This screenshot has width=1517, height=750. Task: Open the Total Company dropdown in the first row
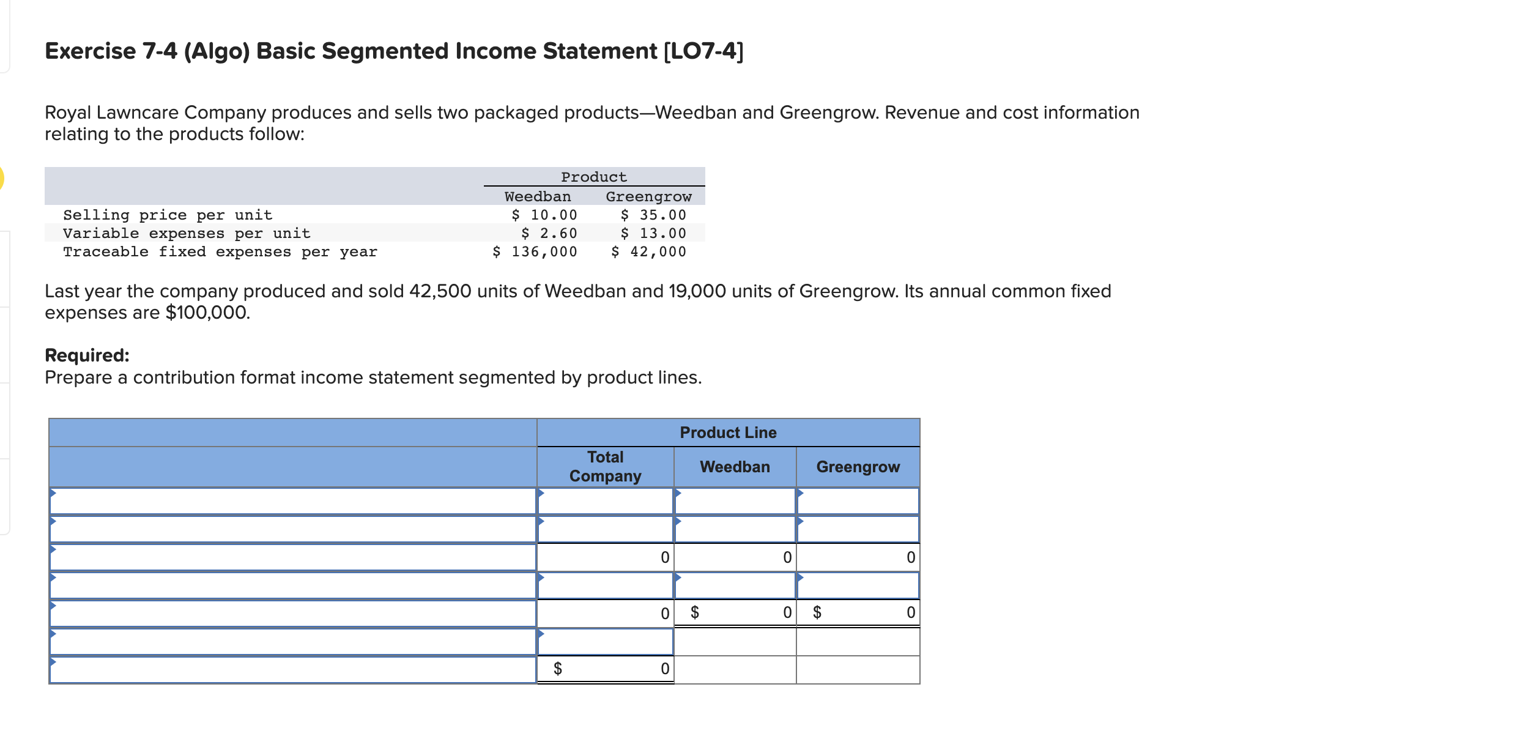(606, 500)
